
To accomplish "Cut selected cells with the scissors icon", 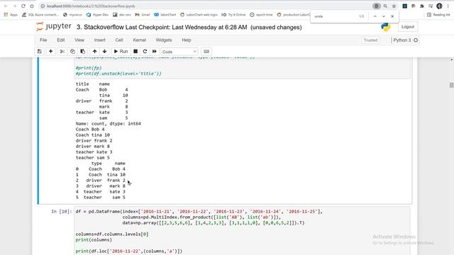I will (x=62, y=52).
